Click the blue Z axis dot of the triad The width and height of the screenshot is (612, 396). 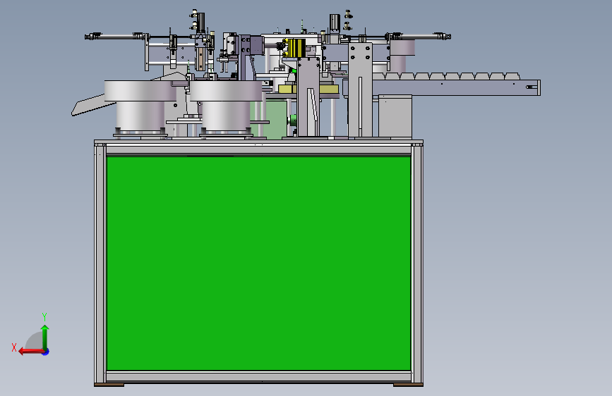[46, 352]
